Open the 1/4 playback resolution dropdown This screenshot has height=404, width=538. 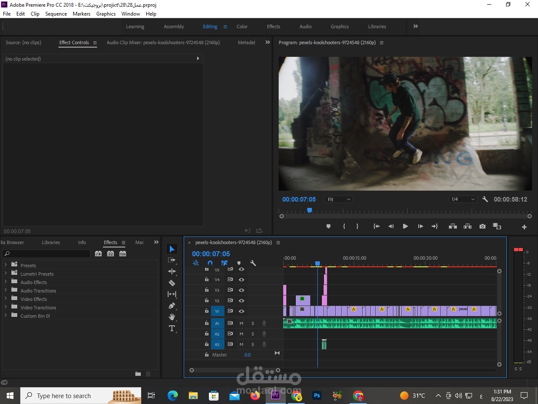[x=462, y=199]
